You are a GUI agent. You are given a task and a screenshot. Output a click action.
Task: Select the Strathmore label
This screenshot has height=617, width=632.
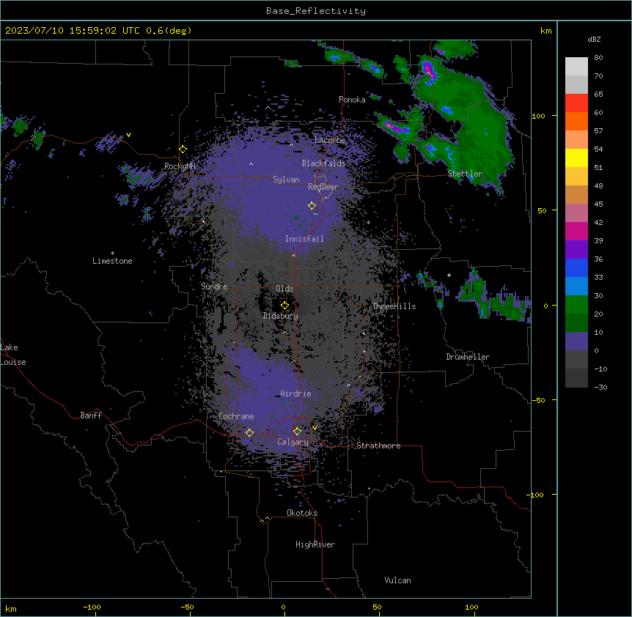378,446
